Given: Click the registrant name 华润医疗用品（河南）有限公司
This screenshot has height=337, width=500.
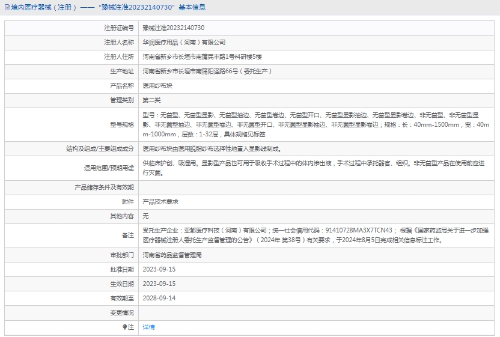Looking at the screenshot, I should pyautogui.click(x=184, y=43).
